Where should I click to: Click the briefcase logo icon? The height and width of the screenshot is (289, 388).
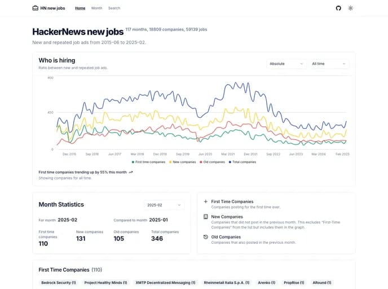[36, 8]
